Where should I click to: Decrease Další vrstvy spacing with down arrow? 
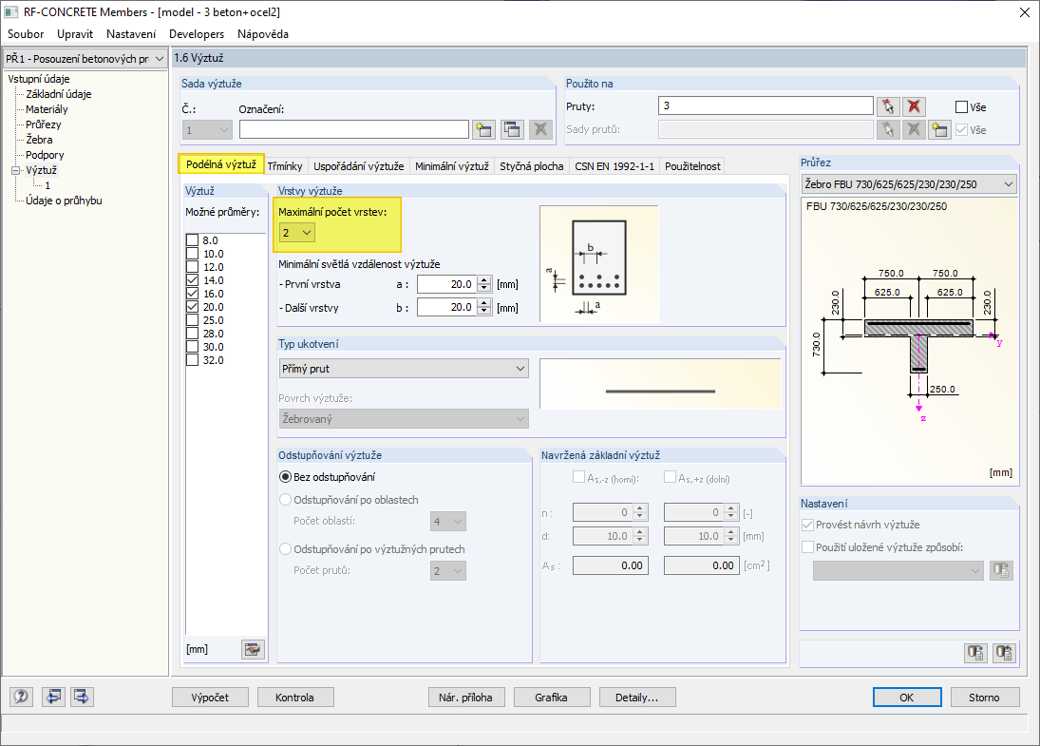[484, 312]
